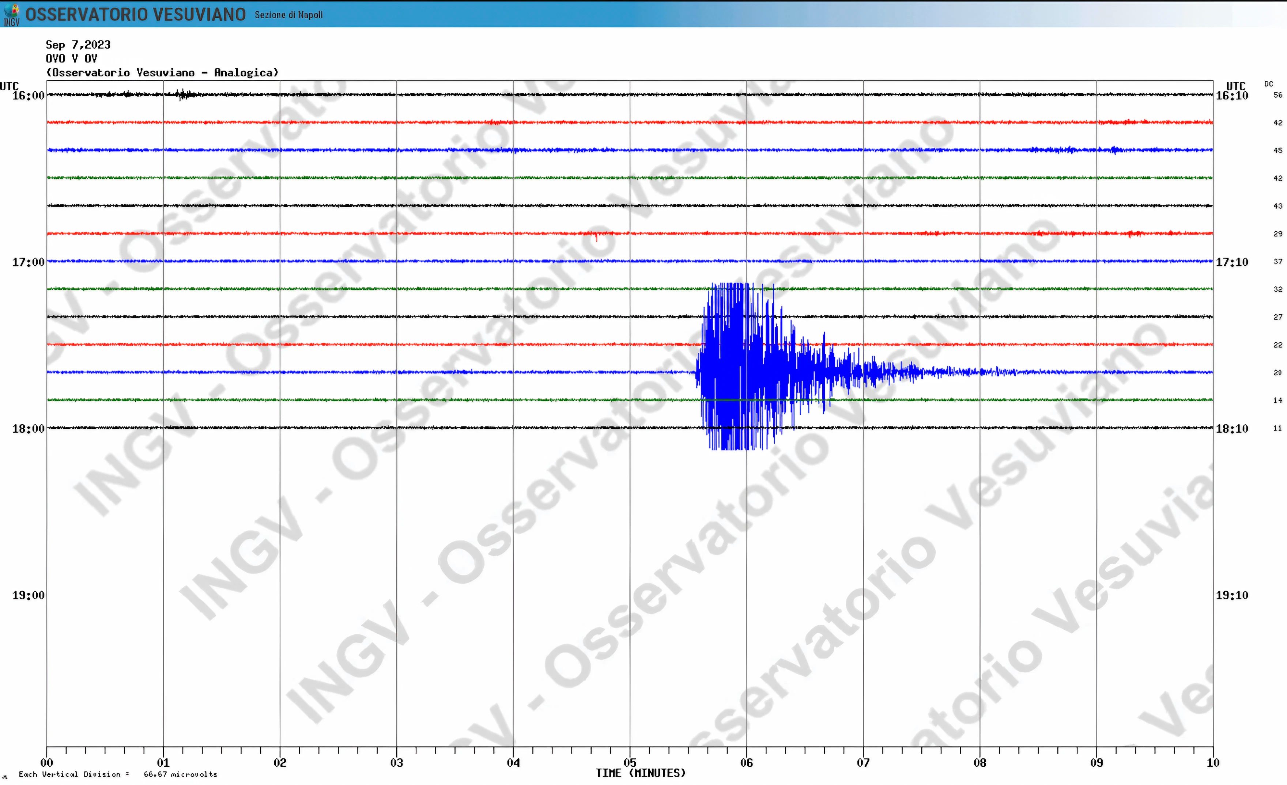Click minute axis label 06
Image resolution: width=1287 pixels, height=785 pixels.
[746, 763]
